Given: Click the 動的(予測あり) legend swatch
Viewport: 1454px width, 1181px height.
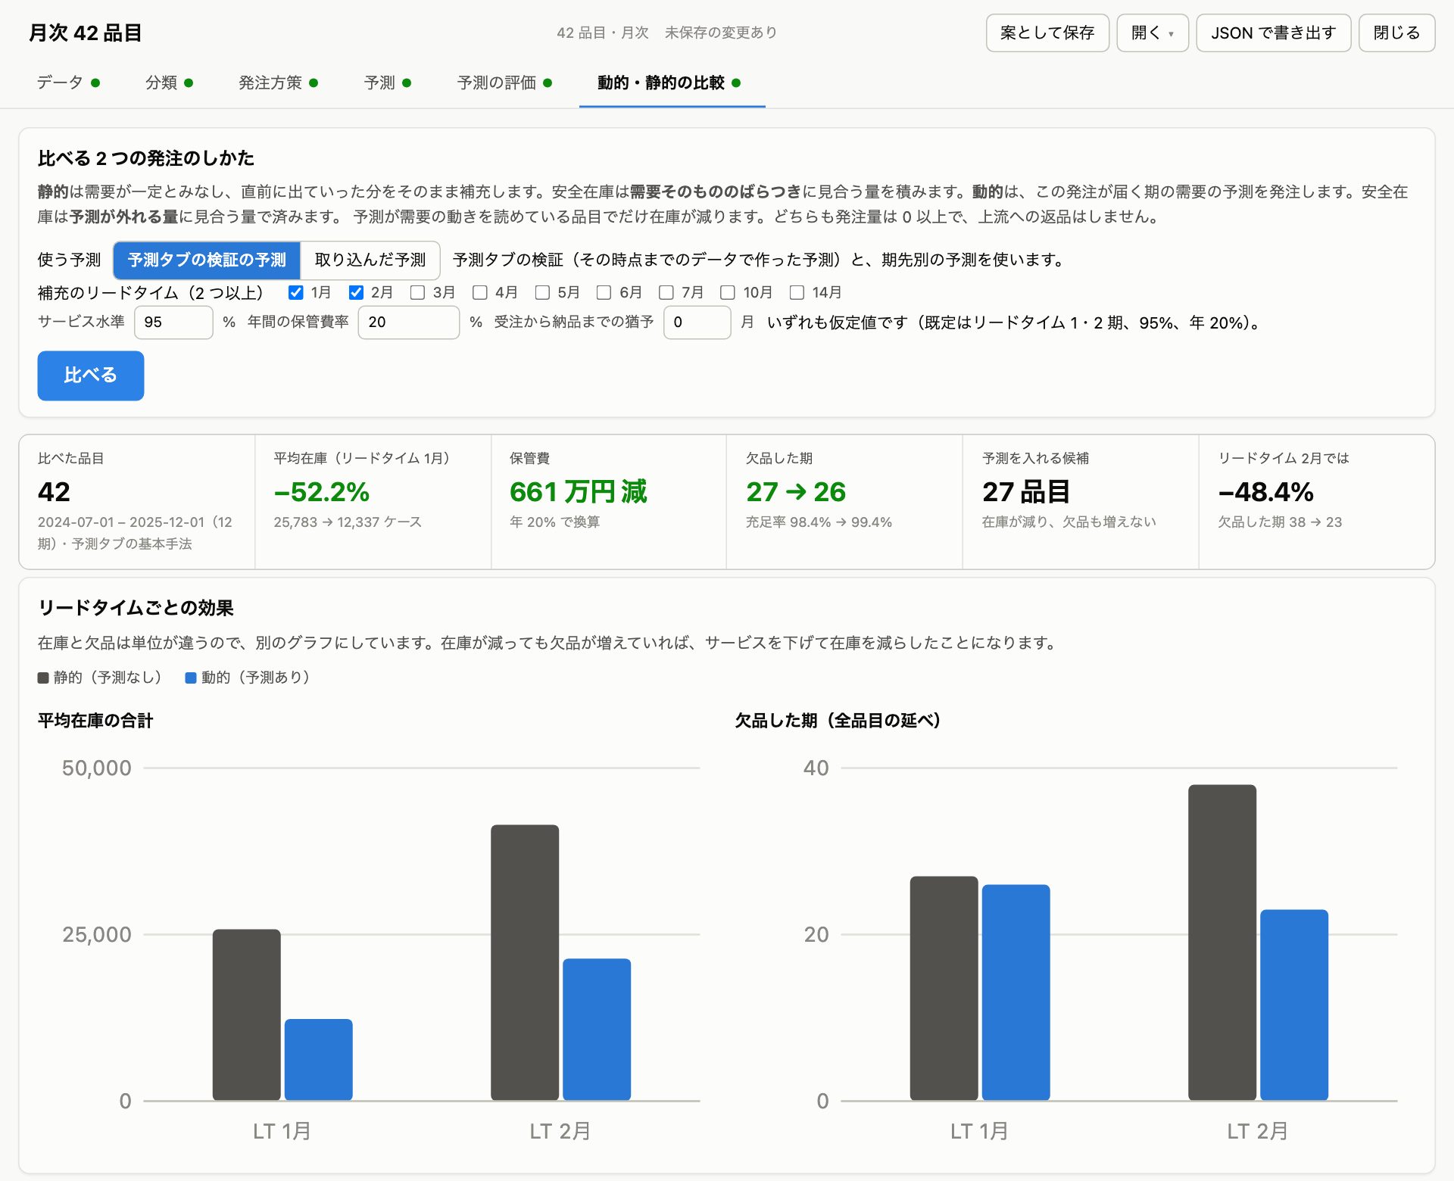Looking at the screenshot, I should [x=191, y=678].
